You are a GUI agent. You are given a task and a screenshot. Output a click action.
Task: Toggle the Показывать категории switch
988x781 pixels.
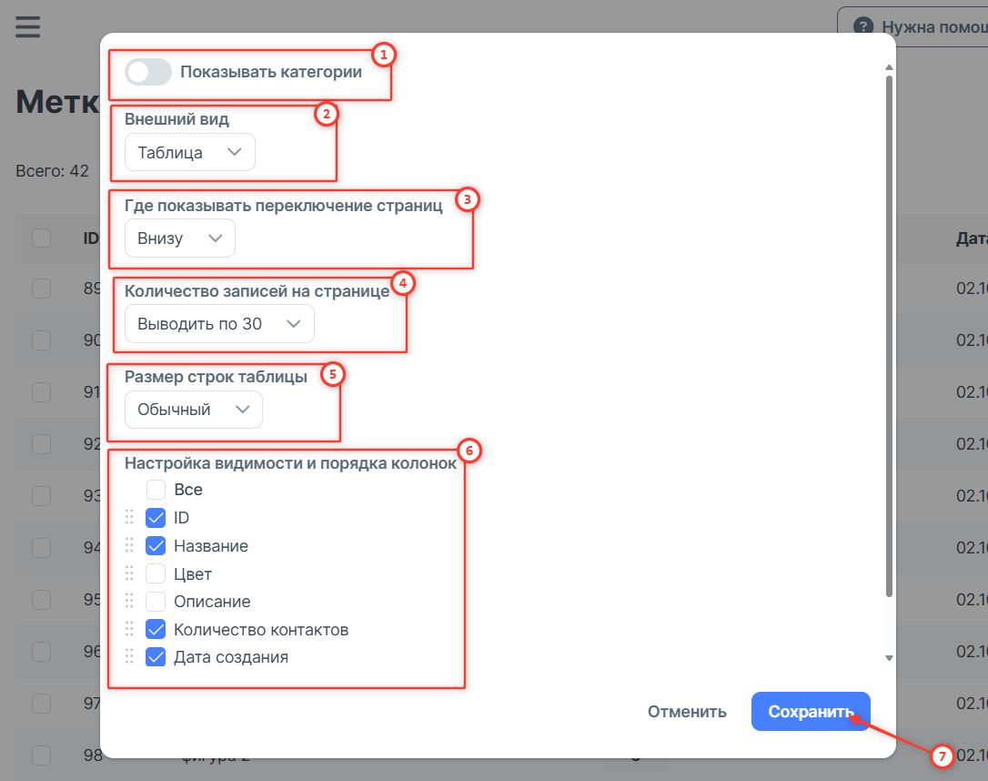click(148, 73)
